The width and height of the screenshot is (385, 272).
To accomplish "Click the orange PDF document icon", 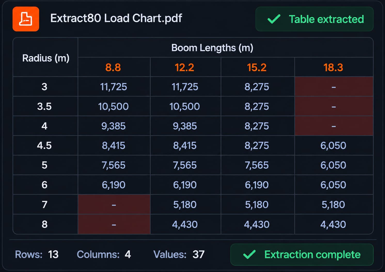I will [x=26, y=19].
